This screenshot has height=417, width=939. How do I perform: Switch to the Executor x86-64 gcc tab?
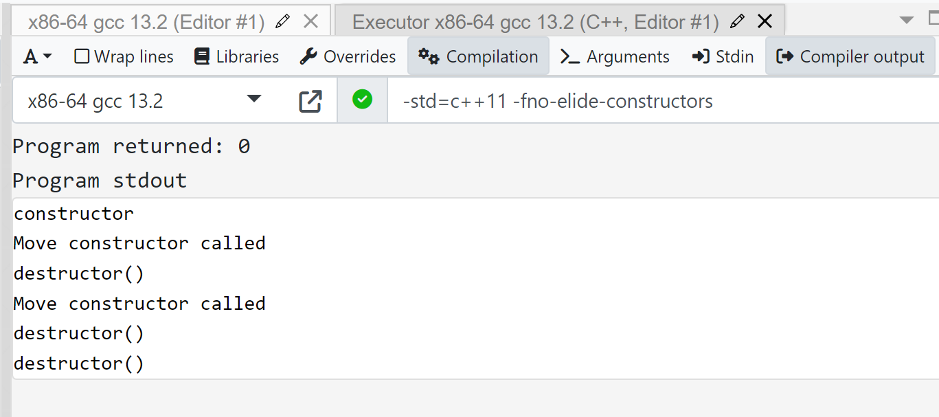(535, 22)
